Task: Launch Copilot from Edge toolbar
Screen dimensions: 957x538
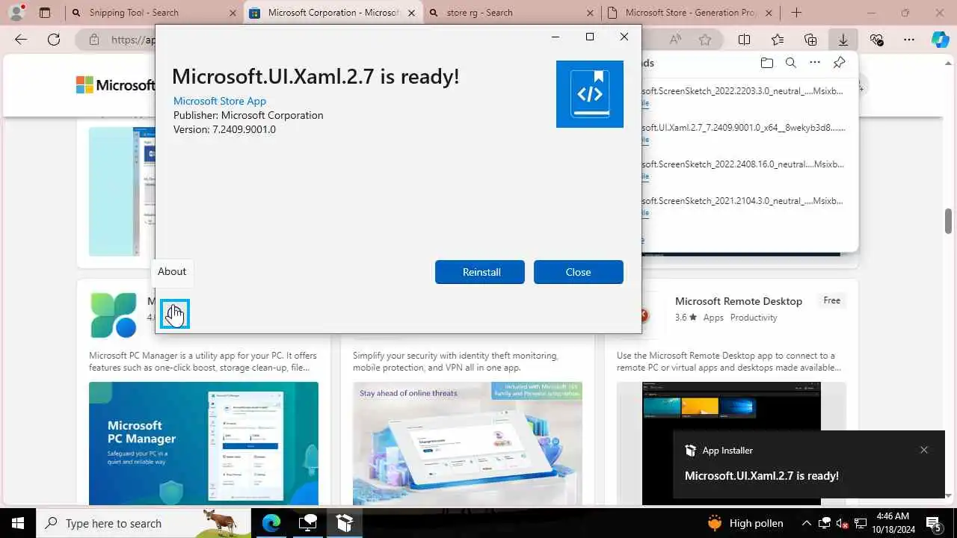Action: [941, 40]
